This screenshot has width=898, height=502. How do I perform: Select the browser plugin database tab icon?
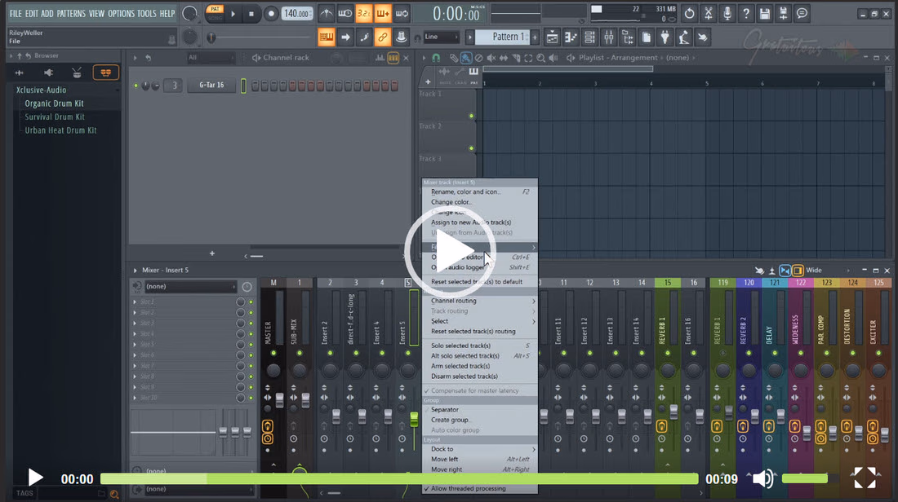[106, 73]
